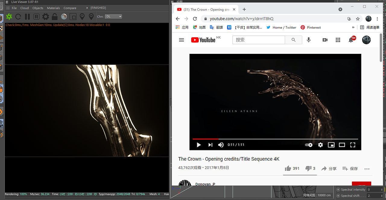386x200 pixels.
Task: Open the Cloud menu in Live Viewer
Action: [24, 8]
